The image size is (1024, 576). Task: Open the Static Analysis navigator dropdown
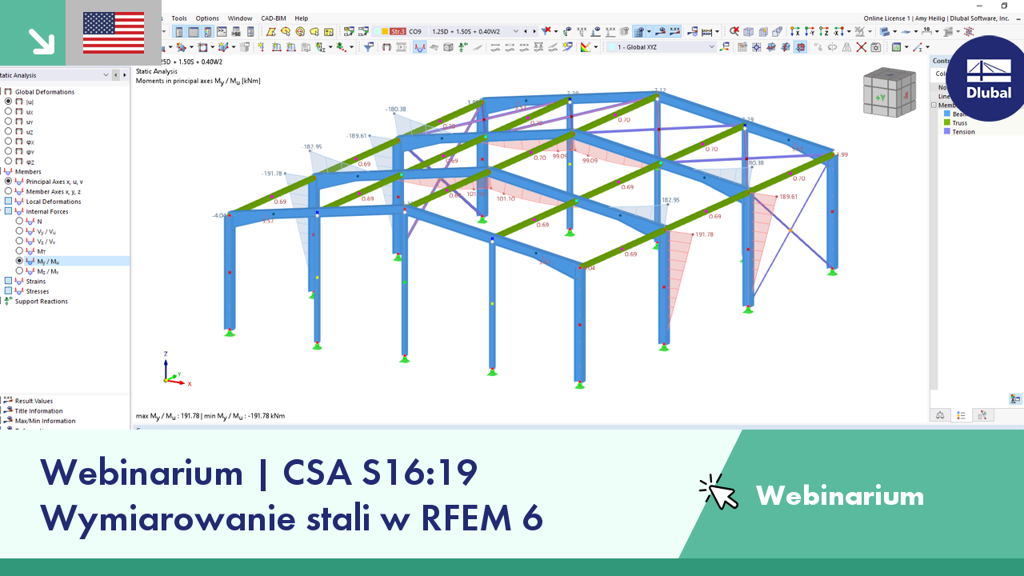pyautogui.click(x=106, y=75)
